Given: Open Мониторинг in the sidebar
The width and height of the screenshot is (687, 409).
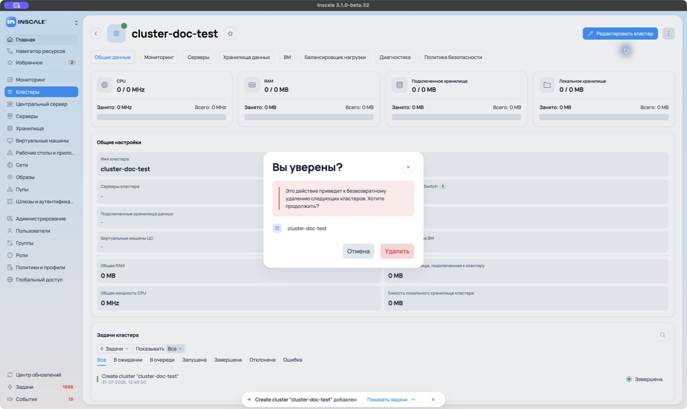Looking at the screenshot, I should click(41, 80).
